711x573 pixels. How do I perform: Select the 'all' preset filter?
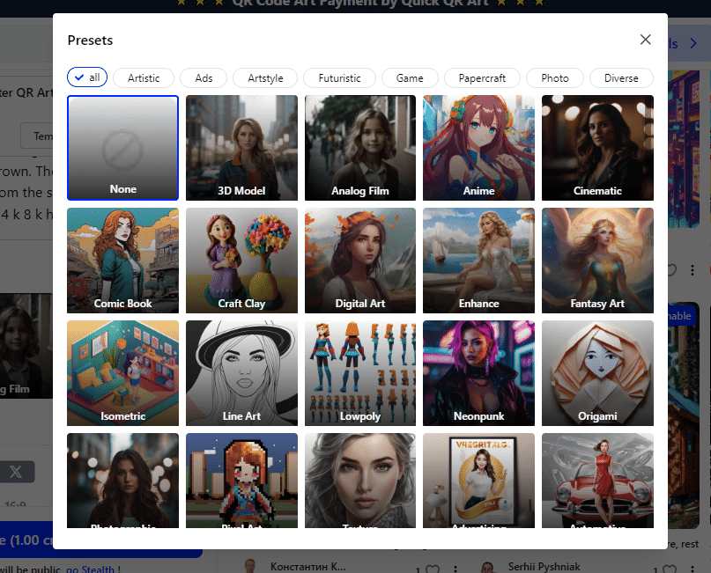(87, 77)
